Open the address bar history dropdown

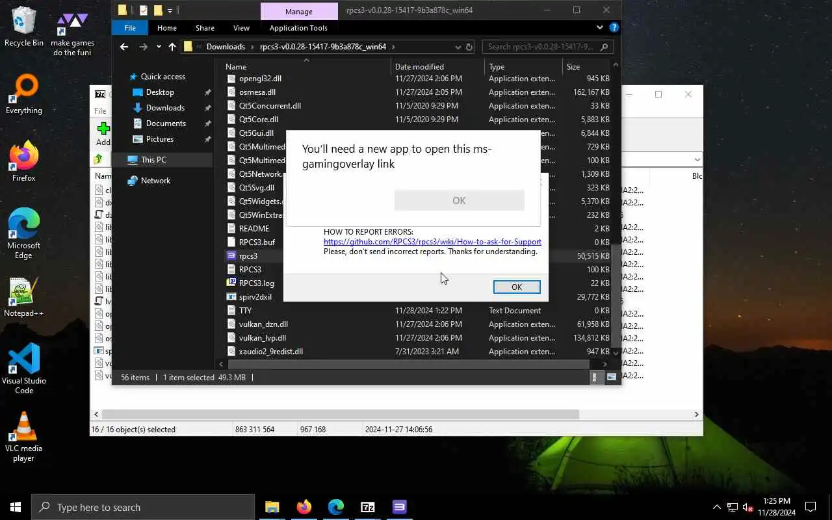(457, 47)
